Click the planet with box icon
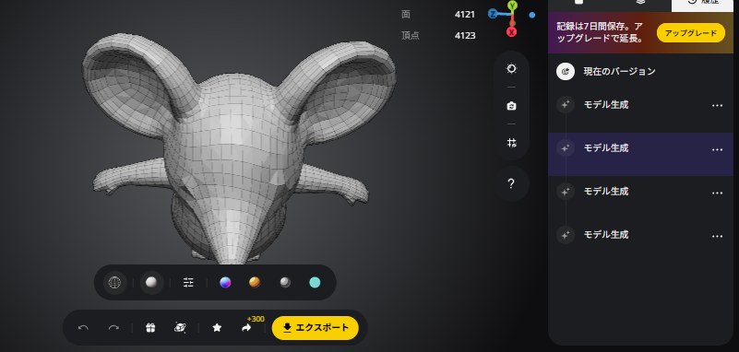The image size is (739, 352). (x=180, y=327)
